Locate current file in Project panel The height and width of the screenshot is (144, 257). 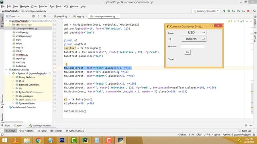pos(33,16)
